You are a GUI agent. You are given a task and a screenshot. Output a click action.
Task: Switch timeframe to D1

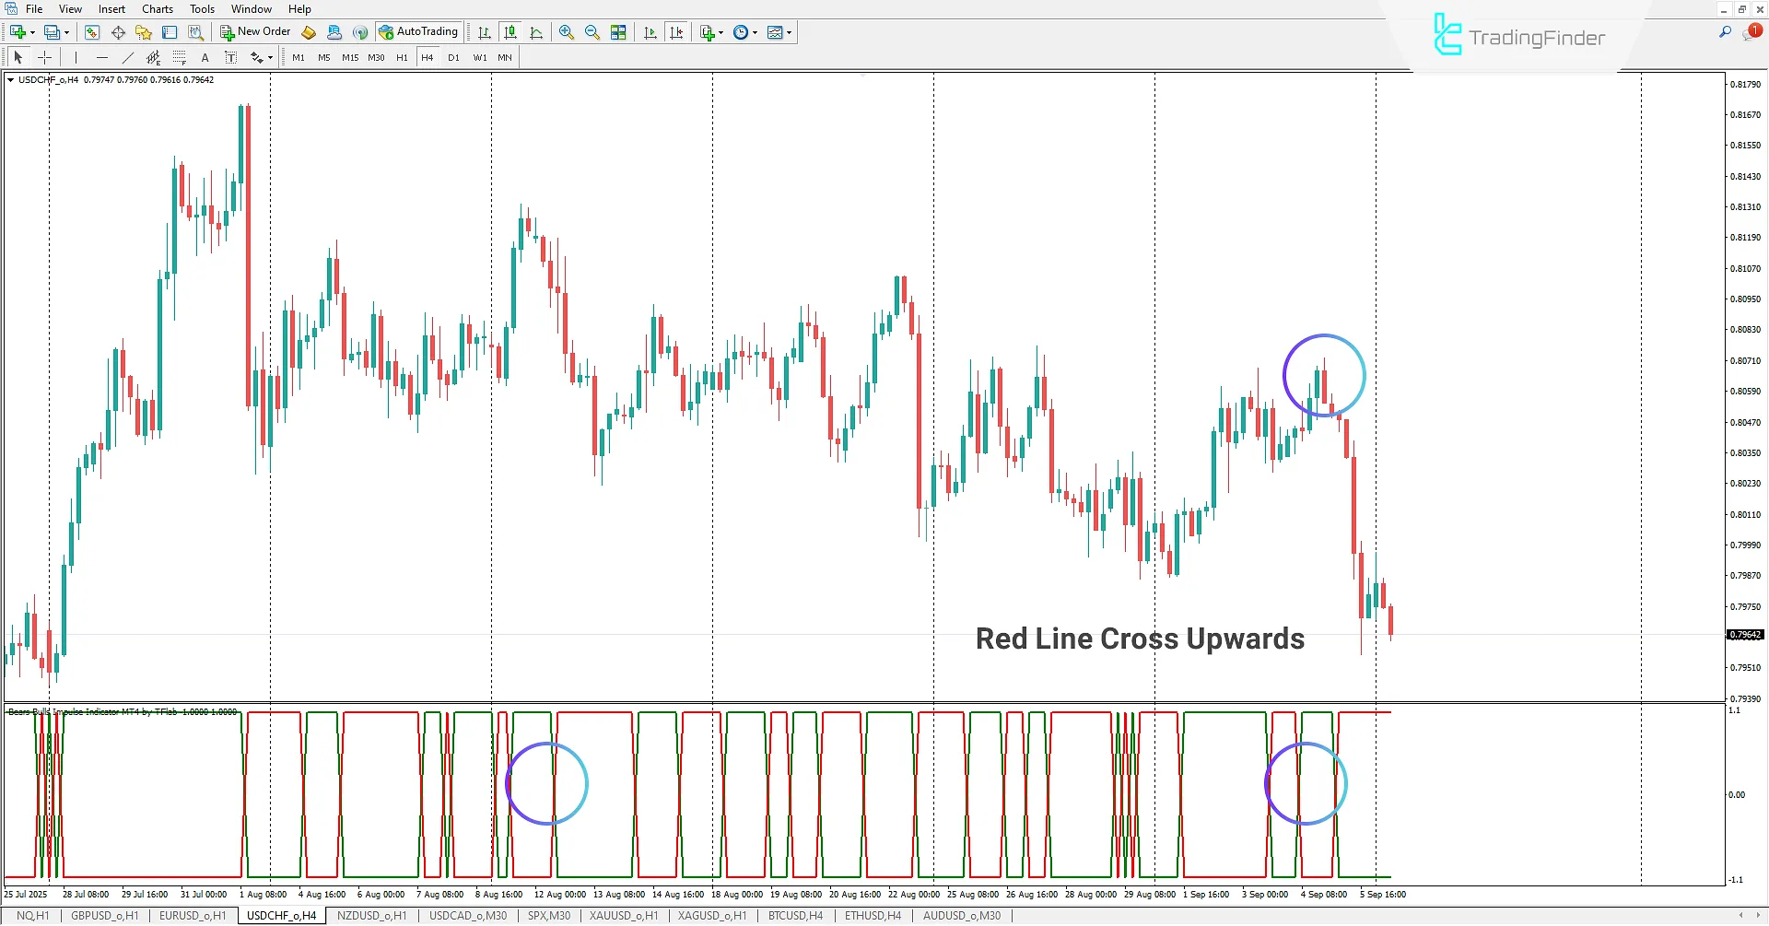pos(453,57)
